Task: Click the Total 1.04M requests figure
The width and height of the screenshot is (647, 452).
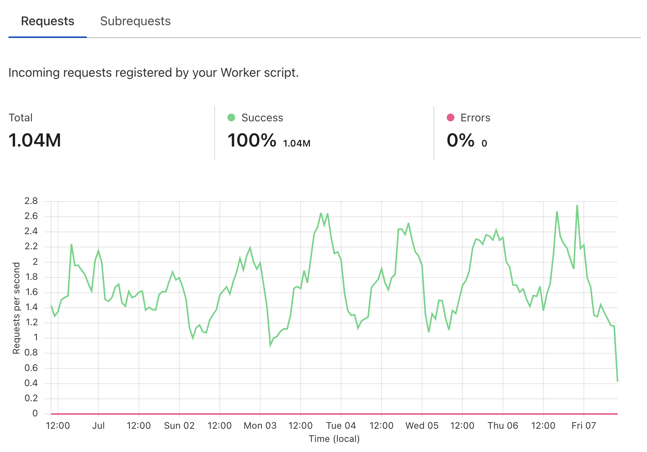Action: [35, 140]
